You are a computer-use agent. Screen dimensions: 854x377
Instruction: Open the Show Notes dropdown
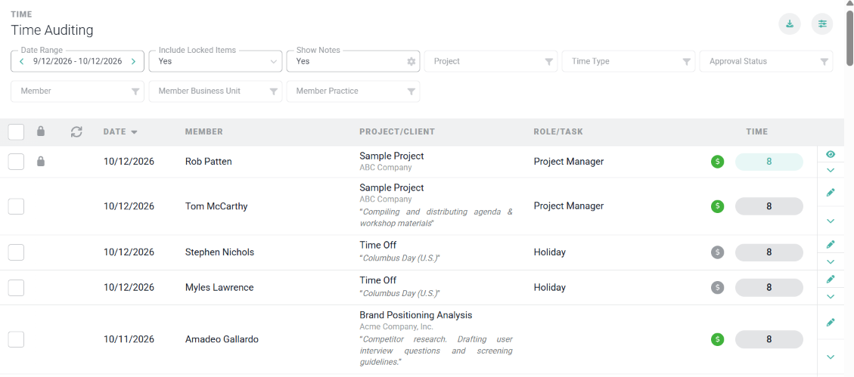pyautogui.click(x=353, y=61)
